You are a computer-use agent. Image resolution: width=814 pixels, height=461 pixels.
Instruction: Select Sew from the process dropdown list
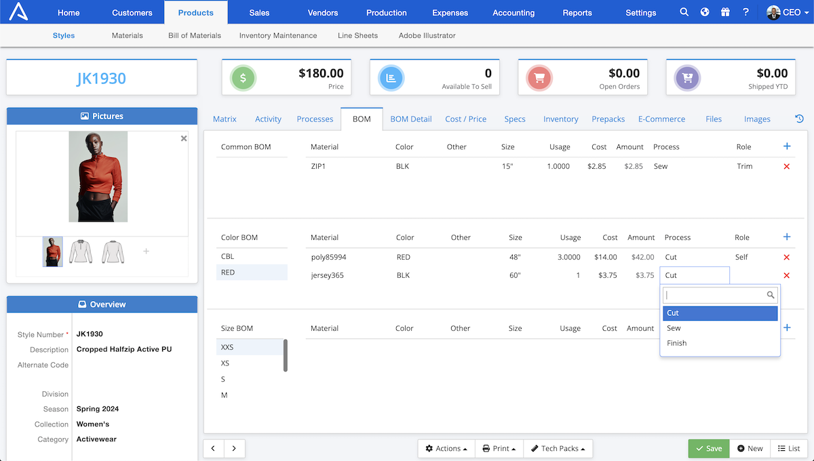pyautogui.click(x=674, y=327)
